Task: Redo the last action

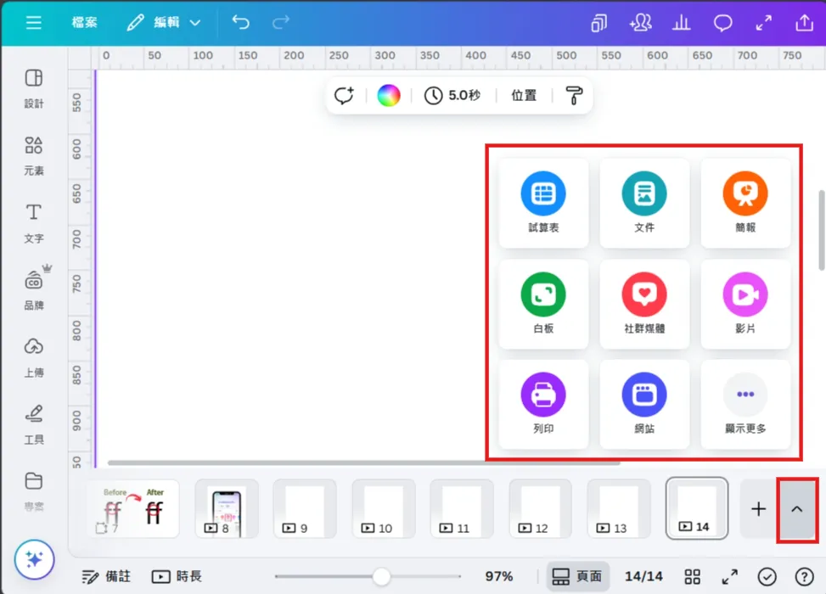Action: [281, 22]
